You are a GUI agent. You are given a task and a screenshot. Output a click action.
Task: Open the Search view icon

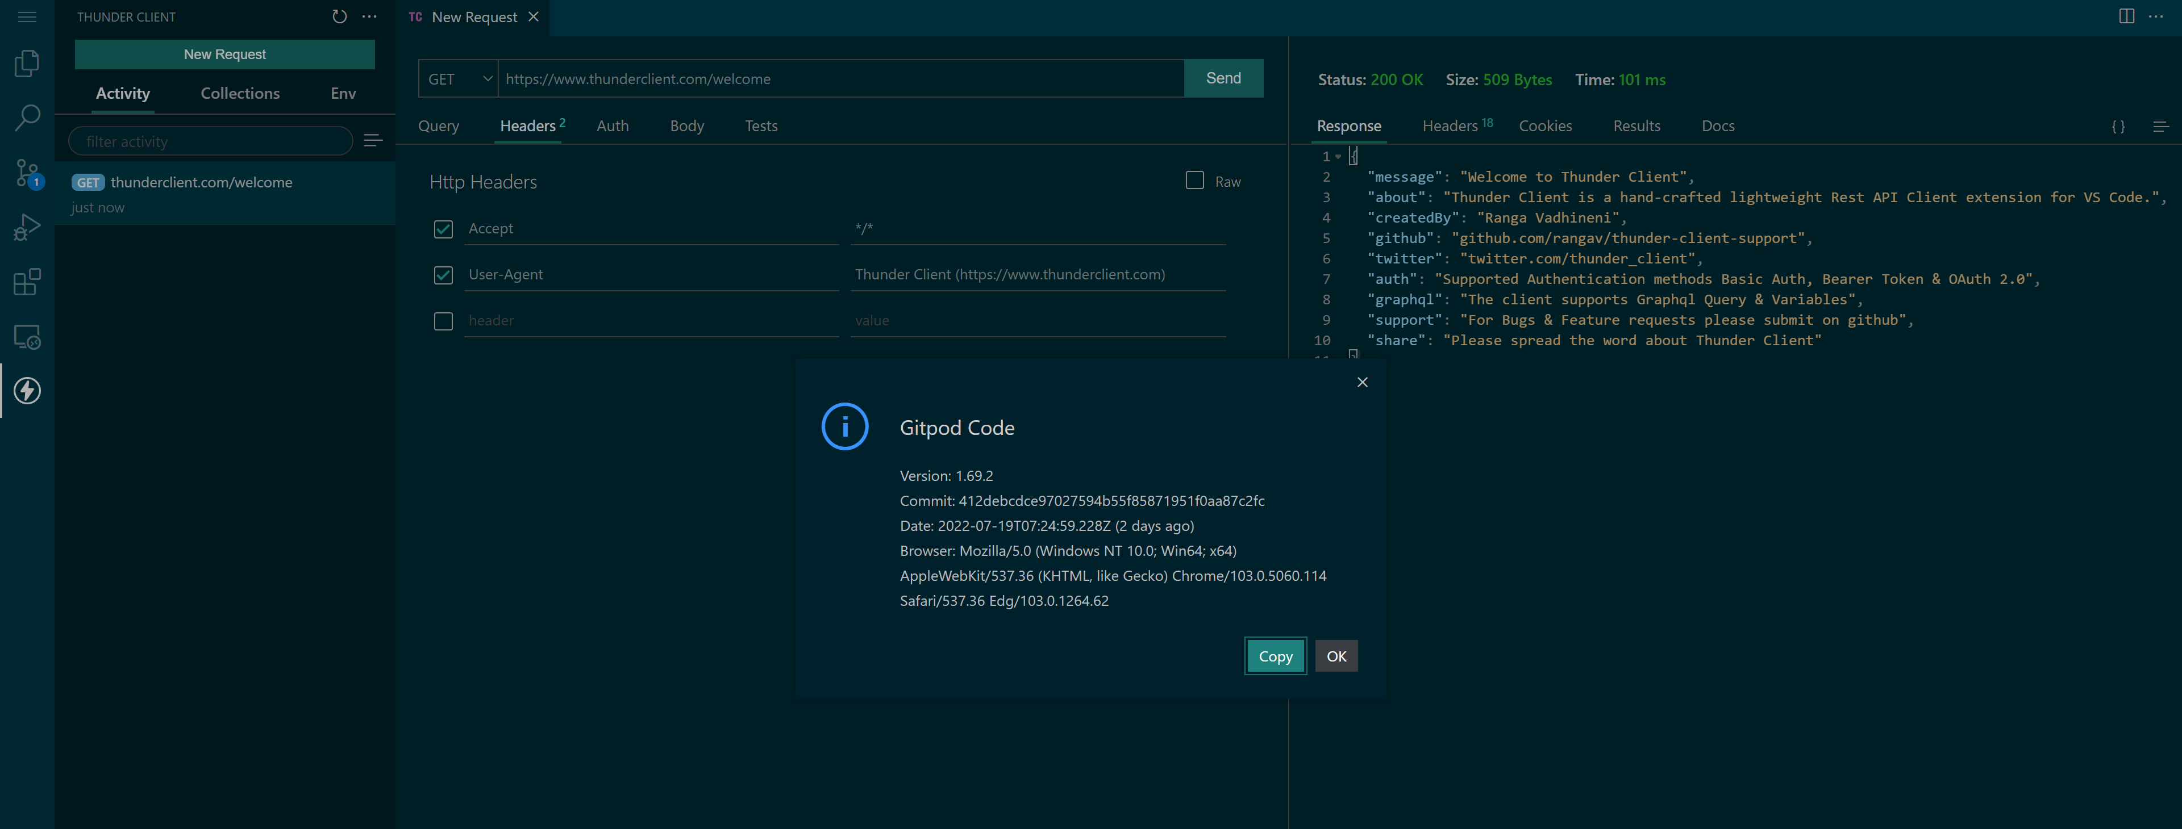pyautogui.click(x=26, y=117)
